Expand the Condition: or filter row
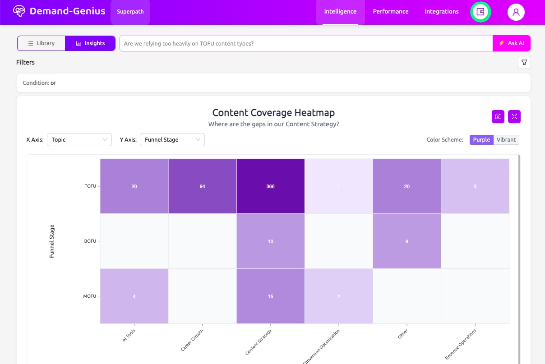545x364 pixels. (x=41, y=83)
